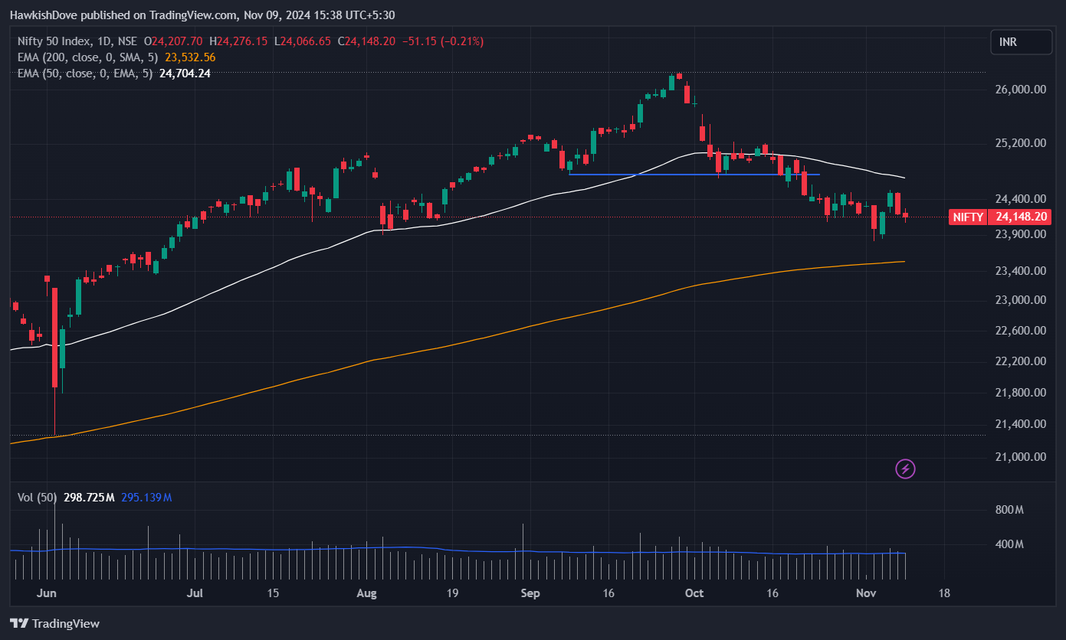Click the 22,200.00 price axis label
The image size is (1066, 640).
coord(1020,361)
